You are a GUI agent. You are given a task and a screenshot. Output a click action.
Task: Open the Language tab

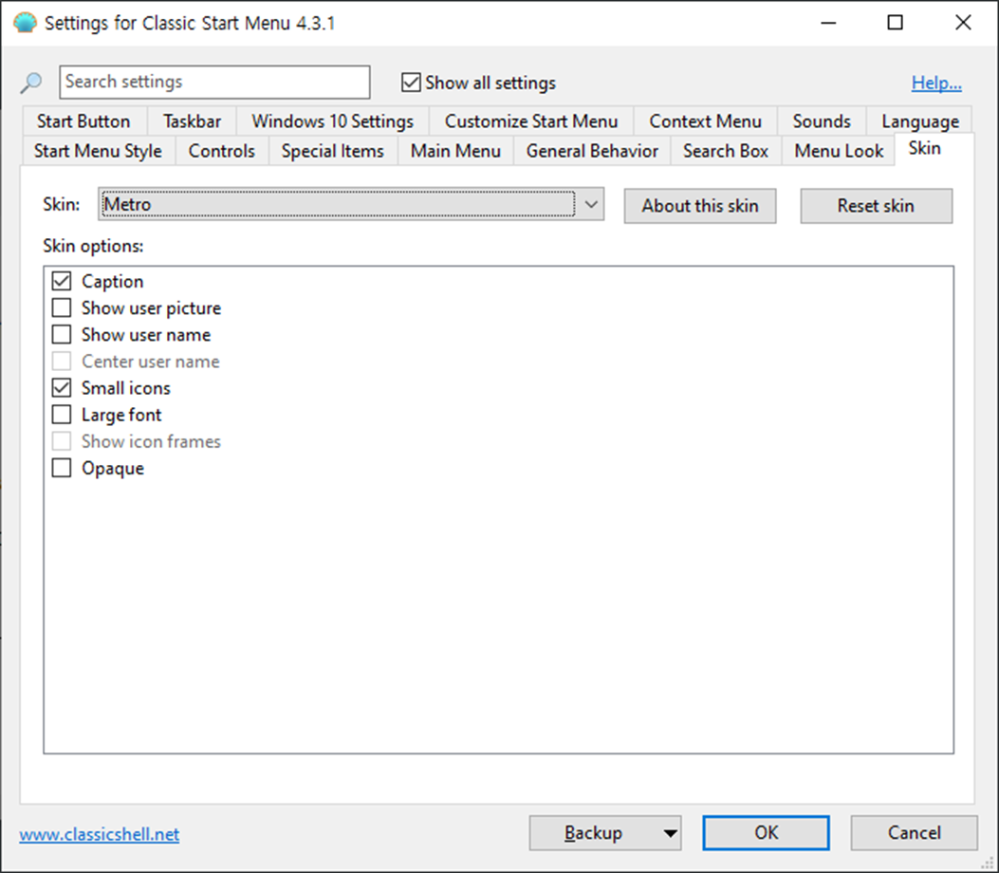920,121
